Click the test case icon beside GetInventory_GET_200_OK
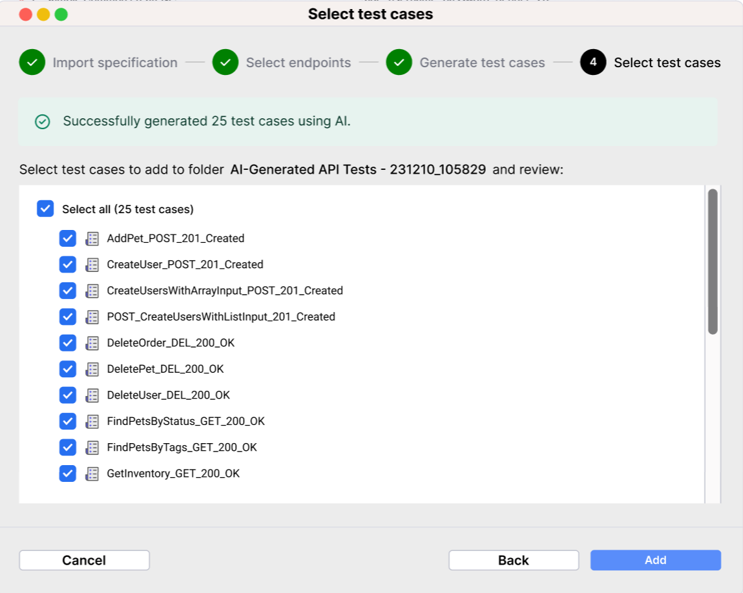The width and height of the screenshot is (743, 593). (92, 473)
